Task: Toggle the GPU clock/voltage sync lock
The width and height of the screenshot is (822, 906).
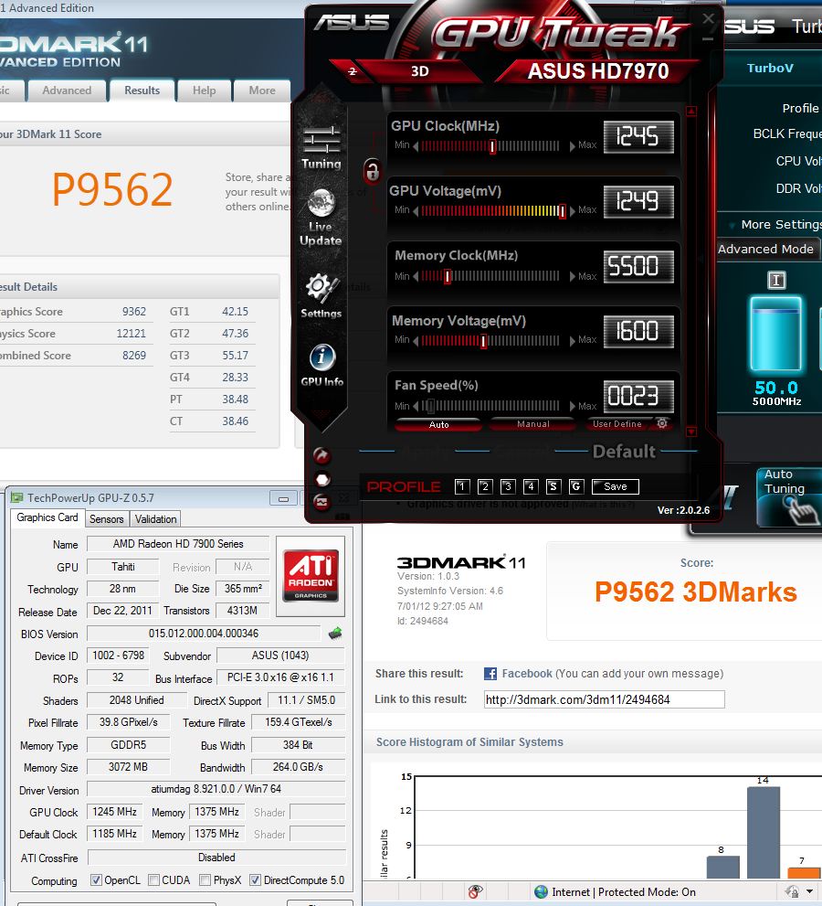Action: point(373,171)
